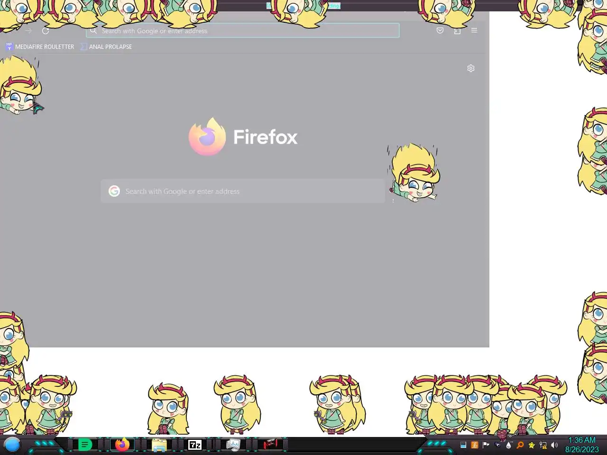Click the water drop tray icon
This screenshot has width=607, height=455.
(509, 445)
